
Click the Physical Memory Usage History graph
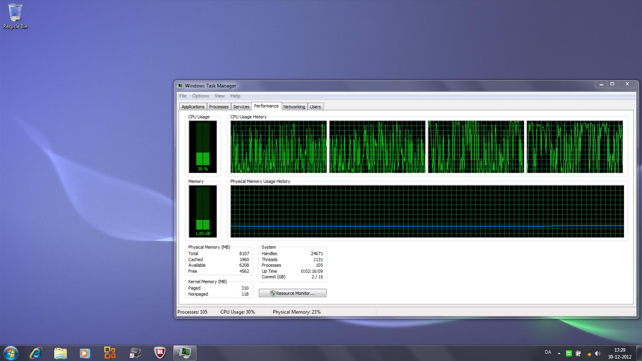pos(428,211)
